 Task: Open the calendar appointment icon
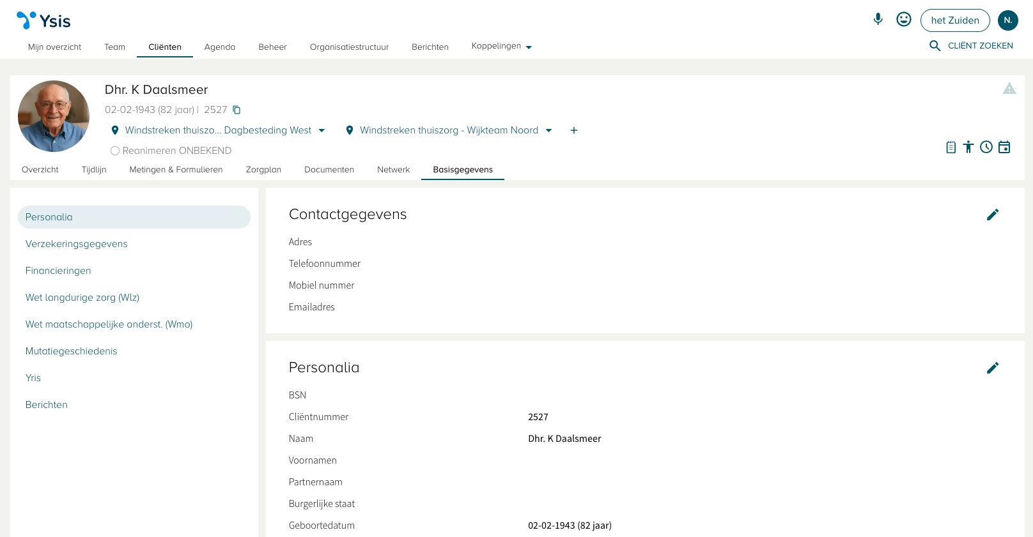click(x=1004, y=147)
